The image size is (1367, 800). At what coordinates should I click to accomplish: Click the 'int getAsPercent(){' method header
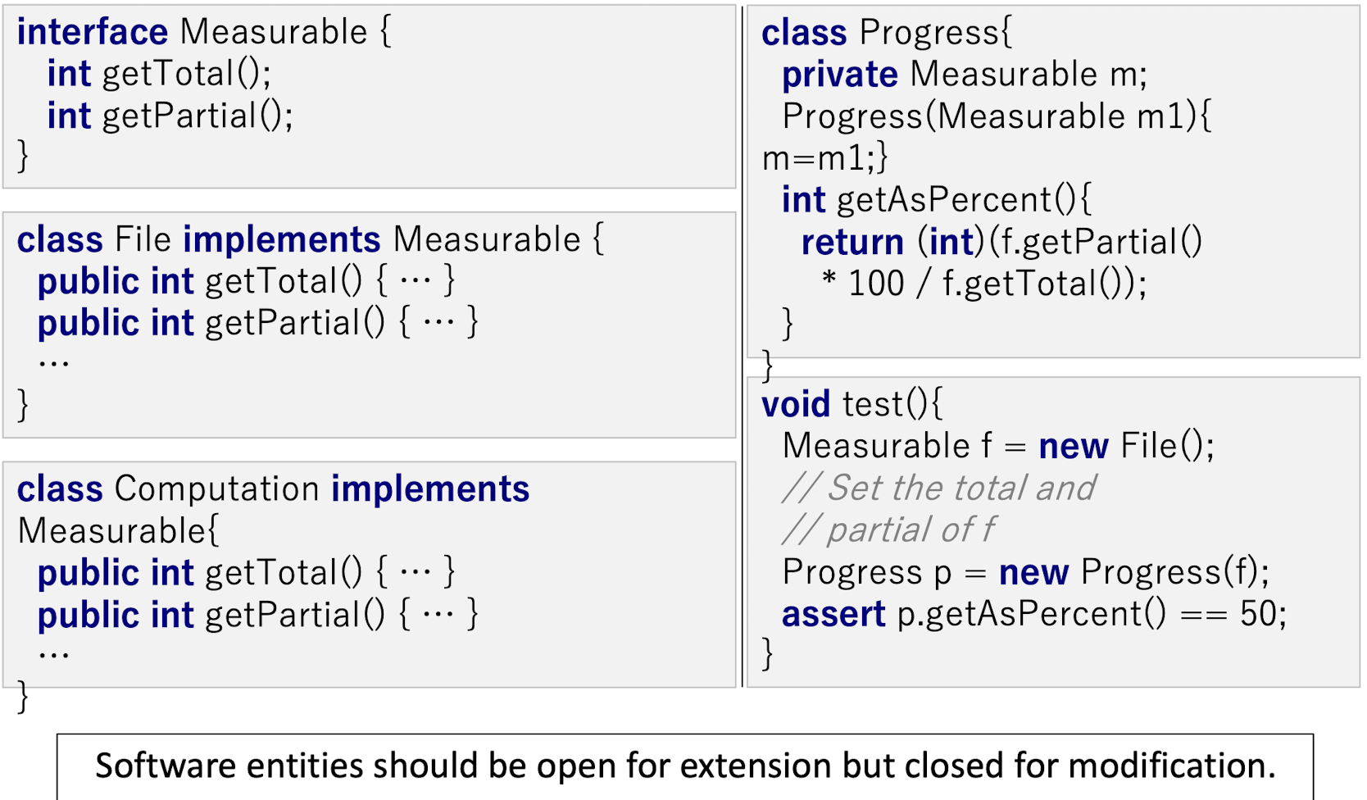tap(936, 200)
